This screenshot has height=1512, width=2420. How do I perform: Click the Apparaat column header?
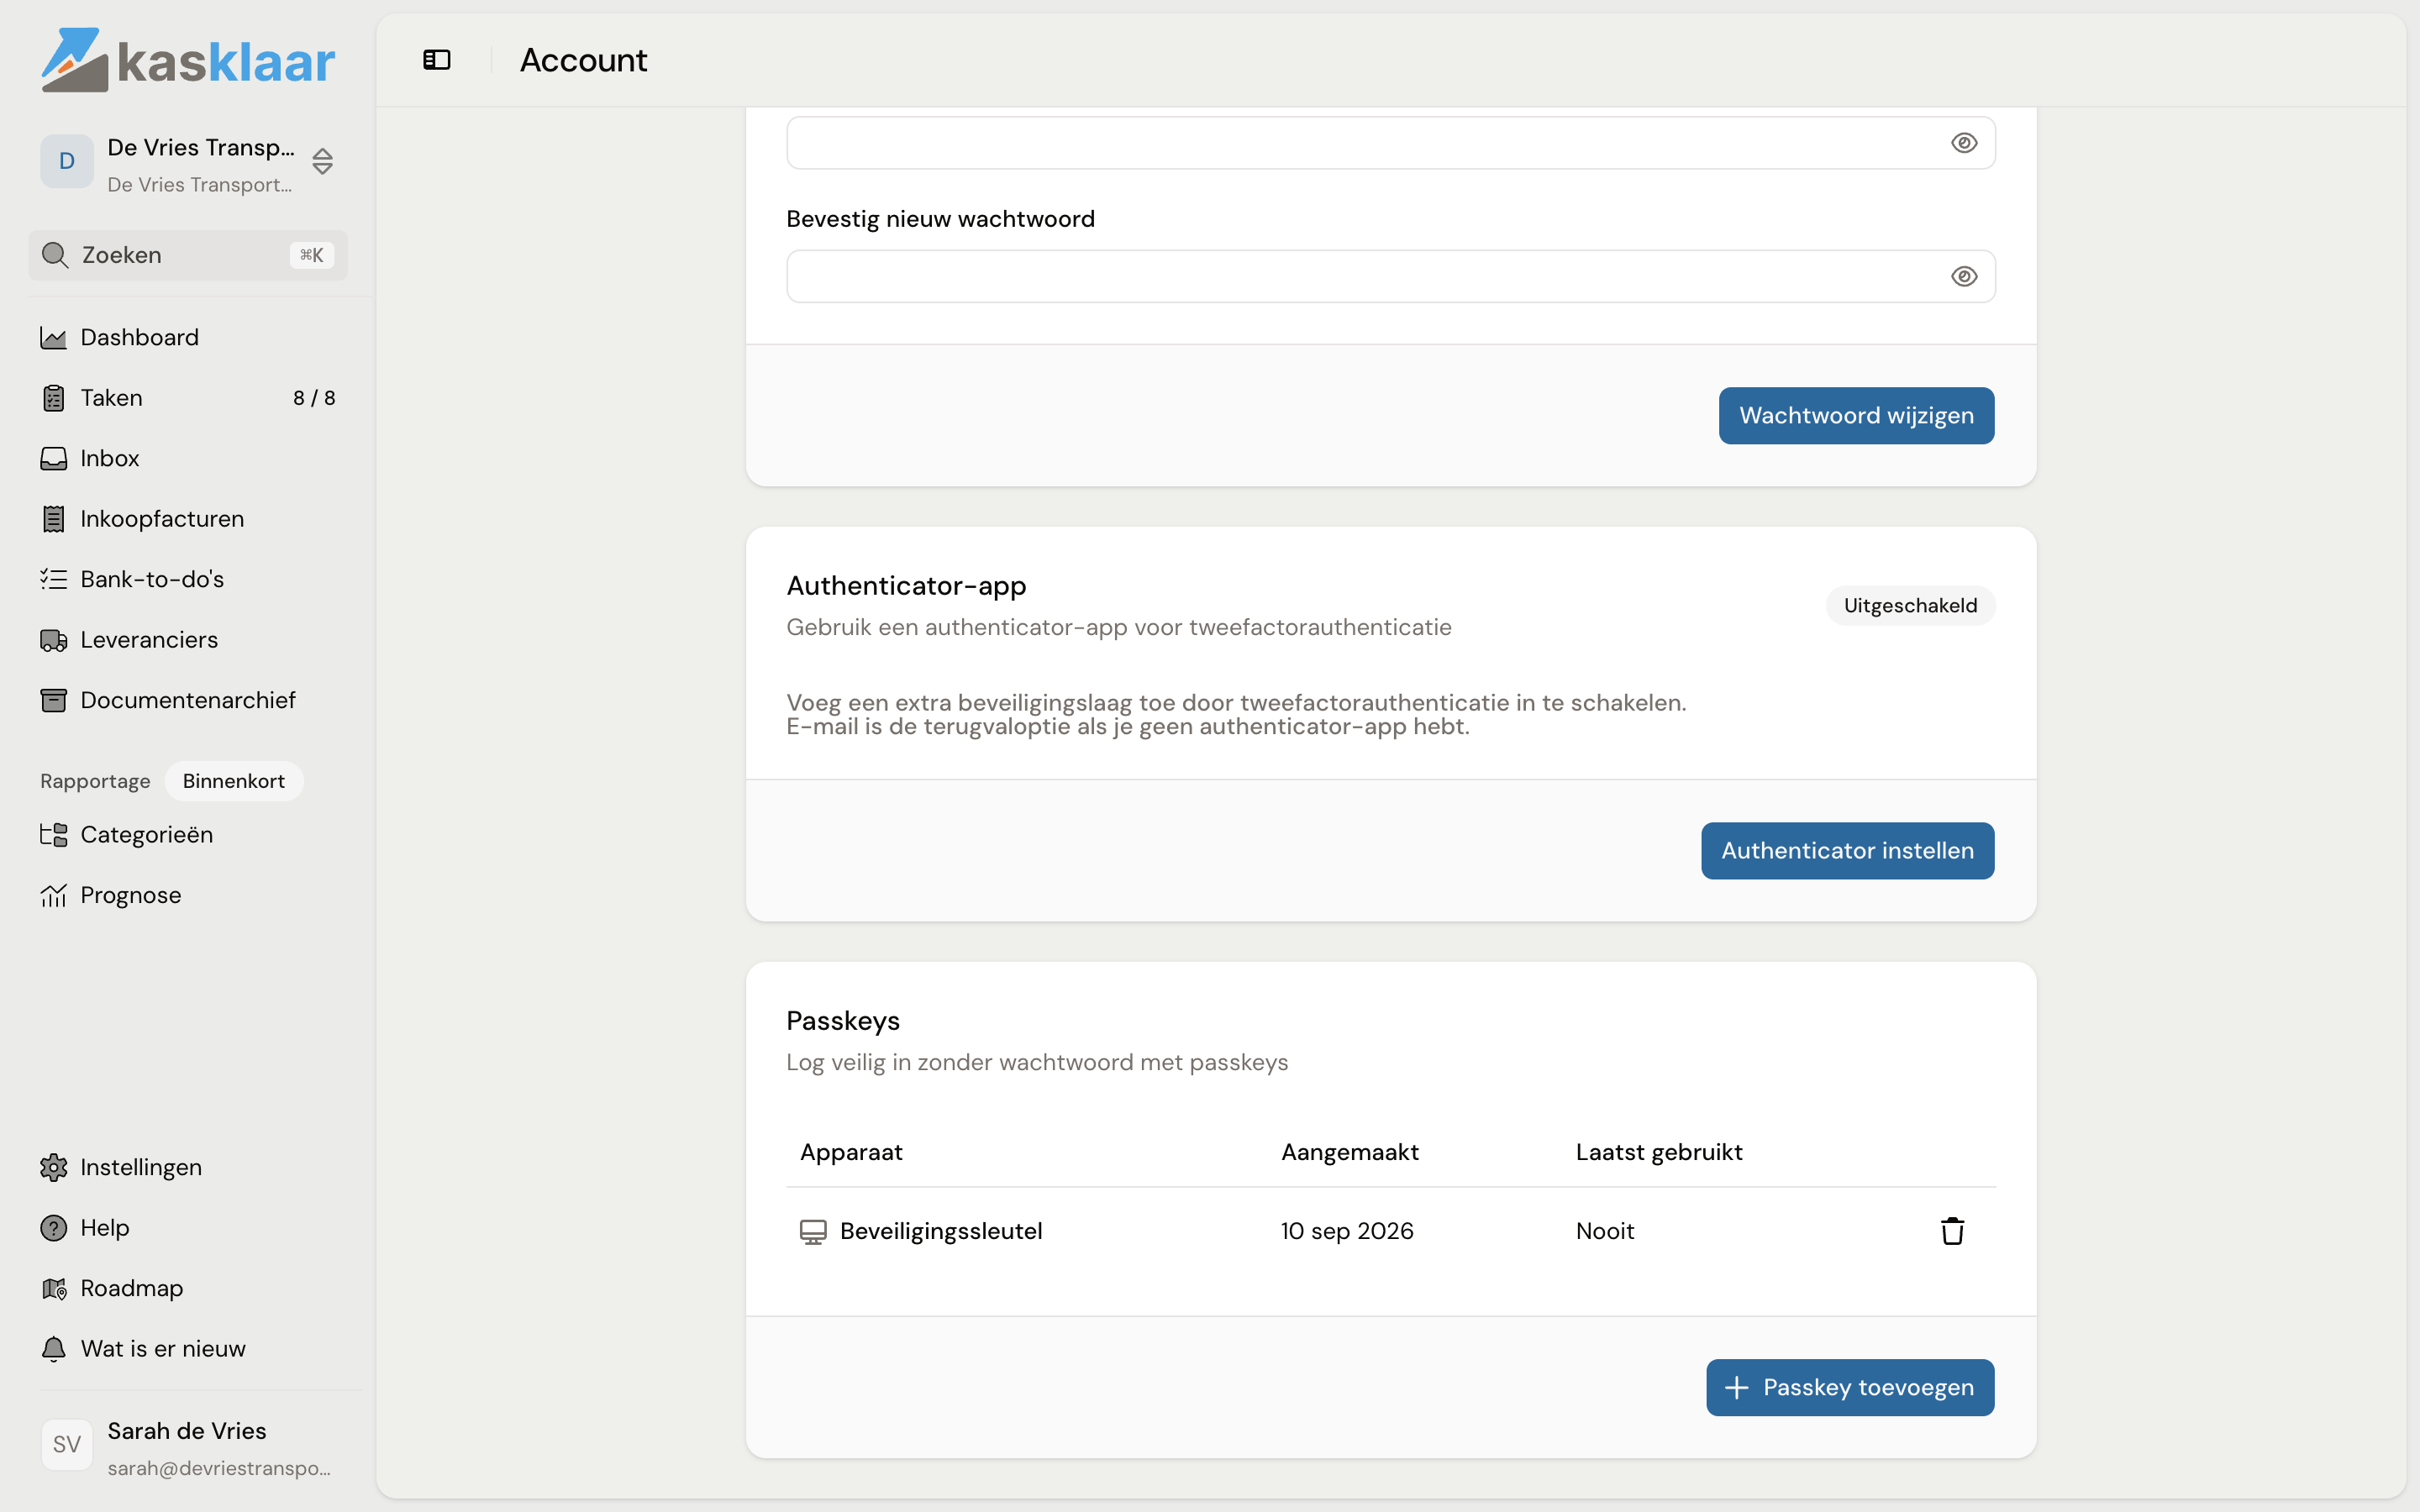coord(851,1152)
